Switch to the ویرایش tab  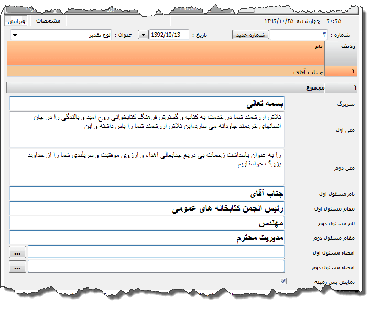pos(16,21)
